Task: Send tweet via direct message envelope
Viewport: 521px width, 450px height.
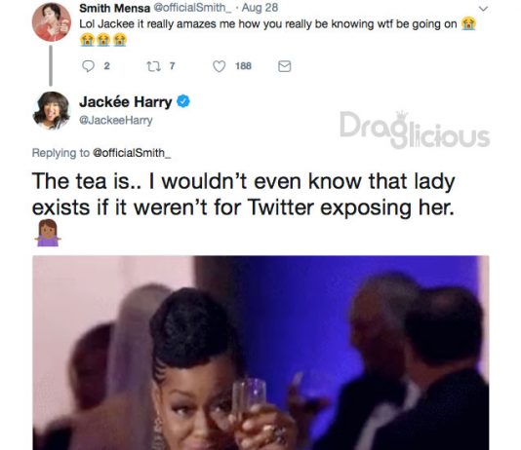Action: [285, 66]
